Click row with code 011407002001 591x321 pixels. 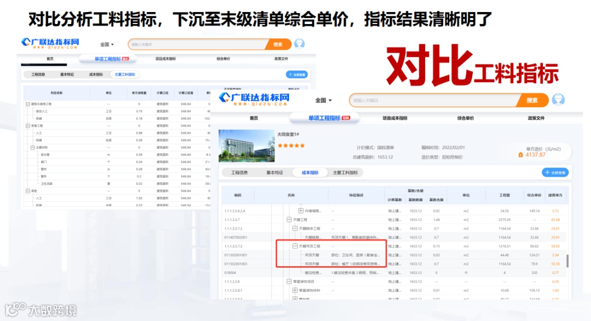(x=395, y=237)
